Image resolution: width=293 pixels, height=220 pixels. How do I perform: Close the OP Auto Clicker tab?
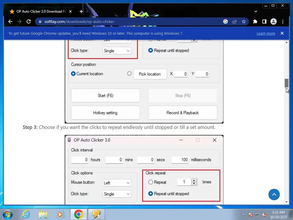pyautogui.click(x=70, y=11)
